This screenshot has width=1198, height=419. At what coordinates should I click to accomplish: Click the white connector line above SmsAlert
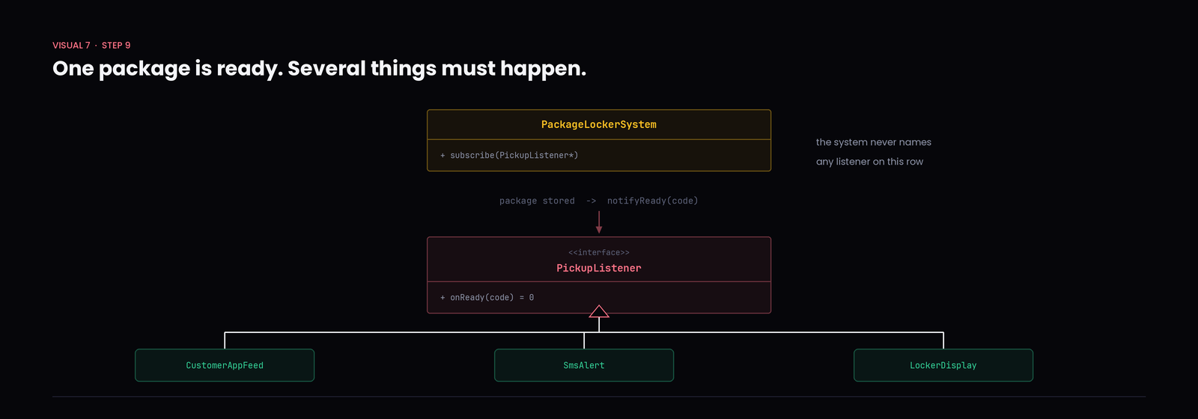tap(584, 340)
